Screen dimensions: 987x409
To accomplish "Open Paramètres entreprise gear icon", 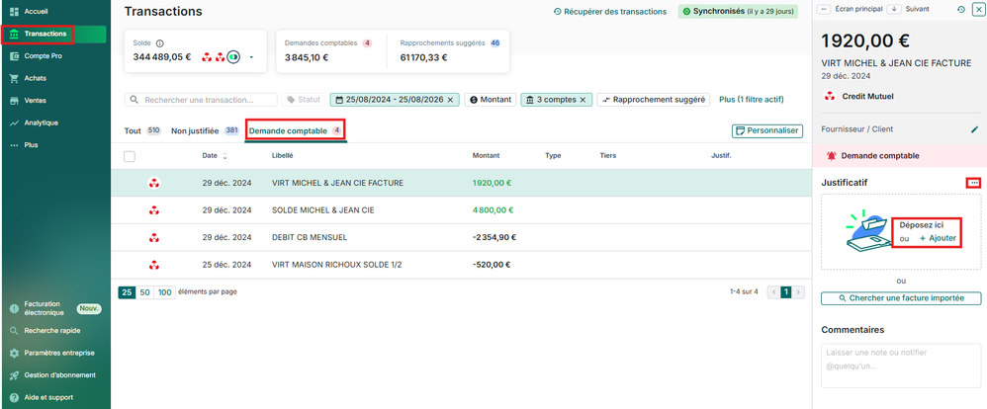I will point(14,353).
